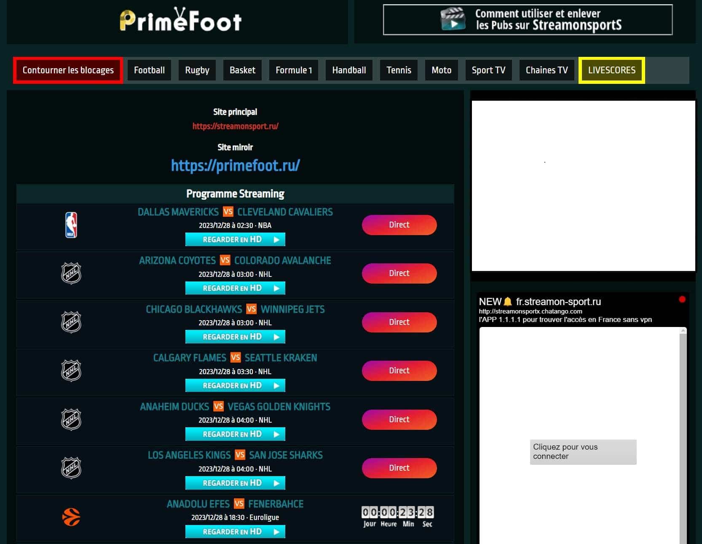Click NHL logo for Calgary Flames match
The image size is (702, 544).
pyautogui.click(x=71, y=371)
